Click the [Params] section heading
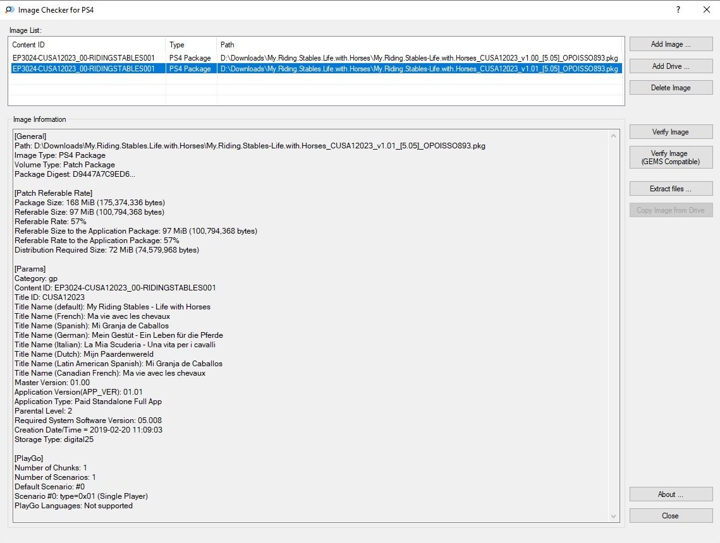This screenshot has height=543, width=720. tap(30, 269)
